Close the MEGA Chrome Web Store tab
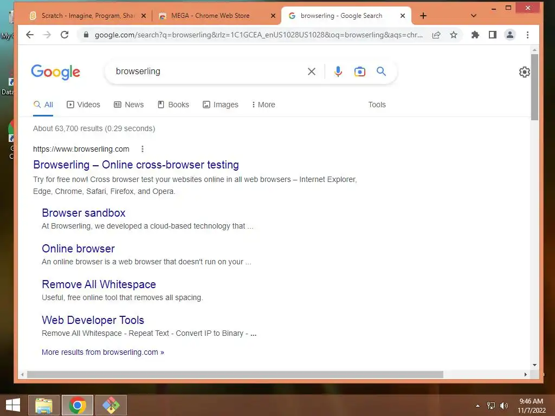555x416 pixels. [x=273, y=16]
